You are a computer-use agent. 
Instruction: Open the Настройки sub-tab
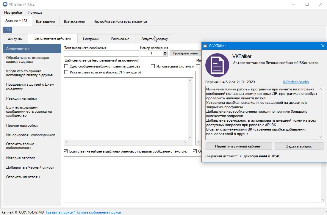click(91, 39)
